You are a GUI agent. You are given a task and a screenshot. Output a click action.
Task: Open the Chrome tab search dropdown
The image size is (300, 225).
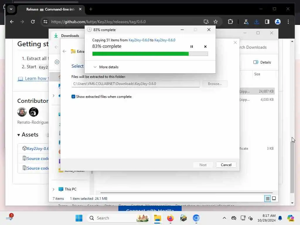coord(11,9)
